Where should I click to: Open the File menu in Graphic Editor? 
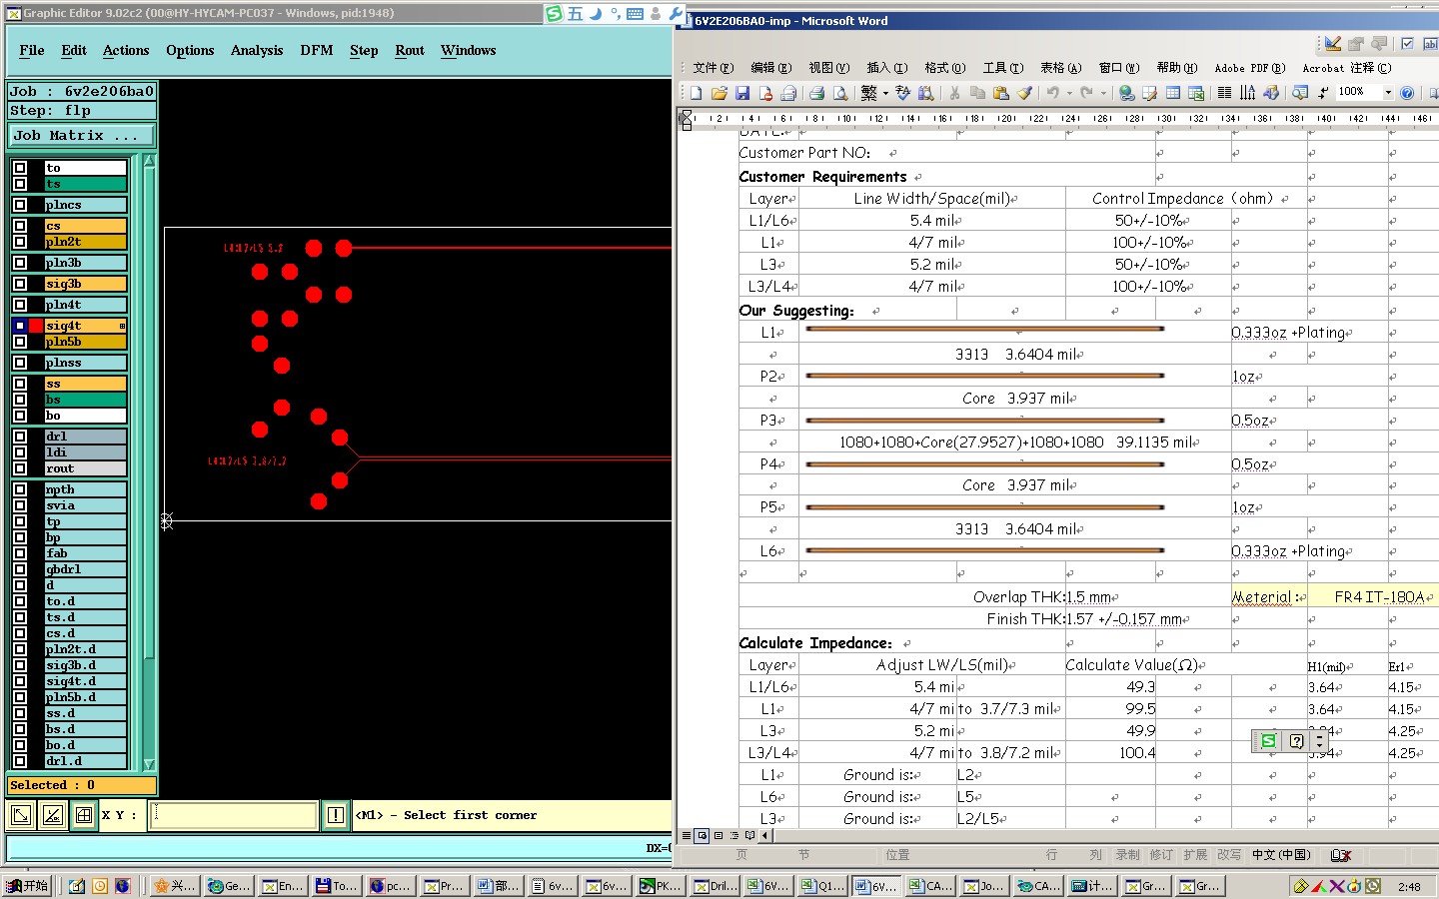(32, 50)
